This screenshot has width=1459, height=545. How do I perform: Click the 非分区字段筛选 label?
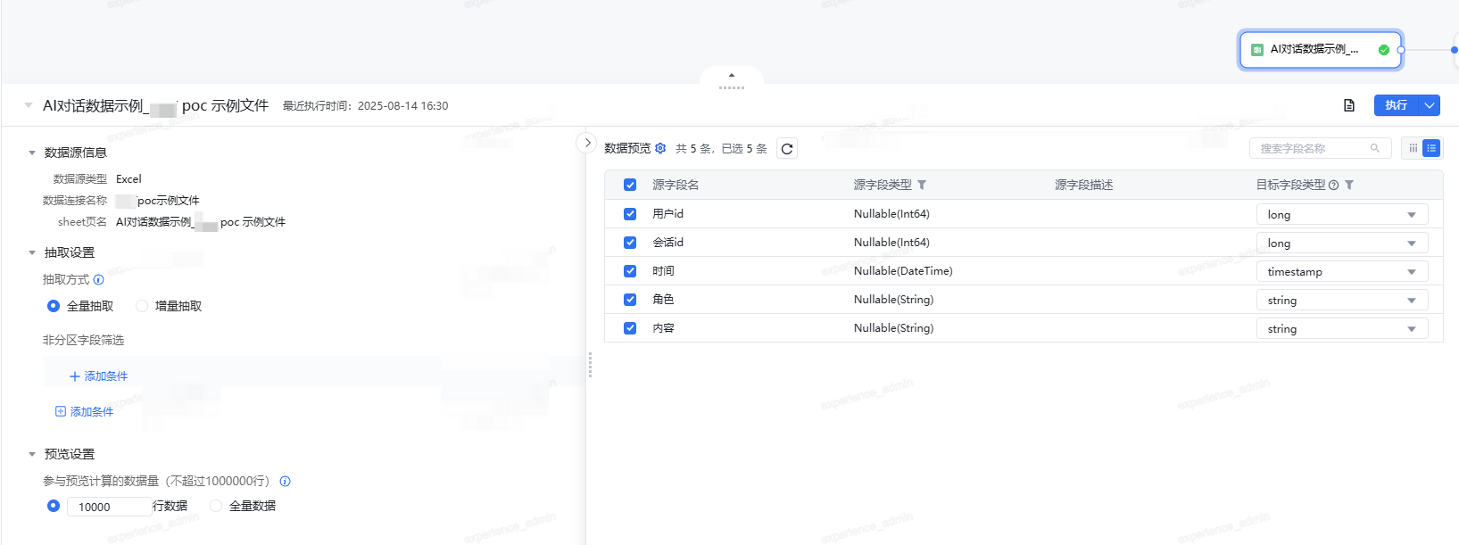[83, 340]
